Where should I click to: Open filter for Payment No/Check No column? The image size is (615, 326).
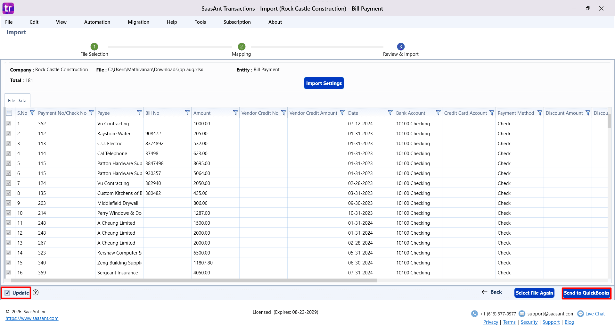coord(91,113)
